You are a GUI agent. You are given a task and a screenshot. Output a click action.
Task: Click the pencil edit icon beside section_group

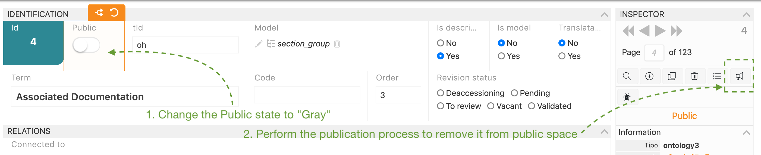click(259, 44)
